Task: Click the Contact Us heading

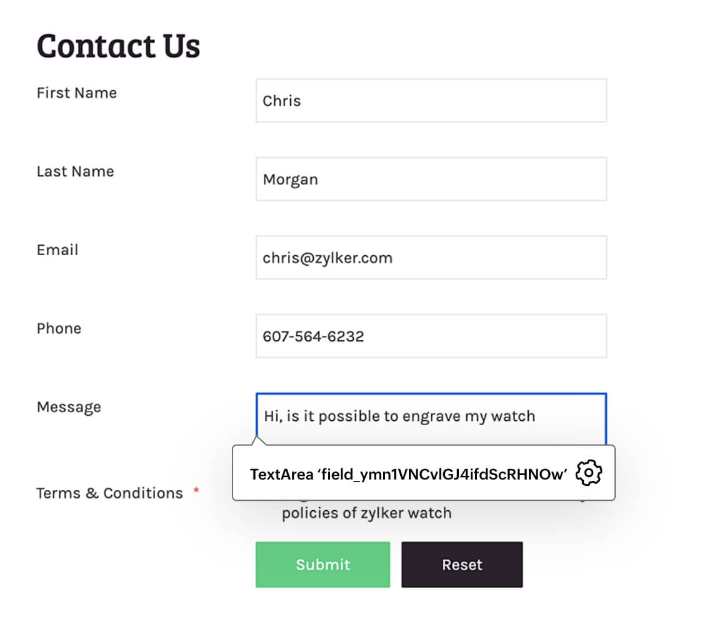Action: click(119, 46)
